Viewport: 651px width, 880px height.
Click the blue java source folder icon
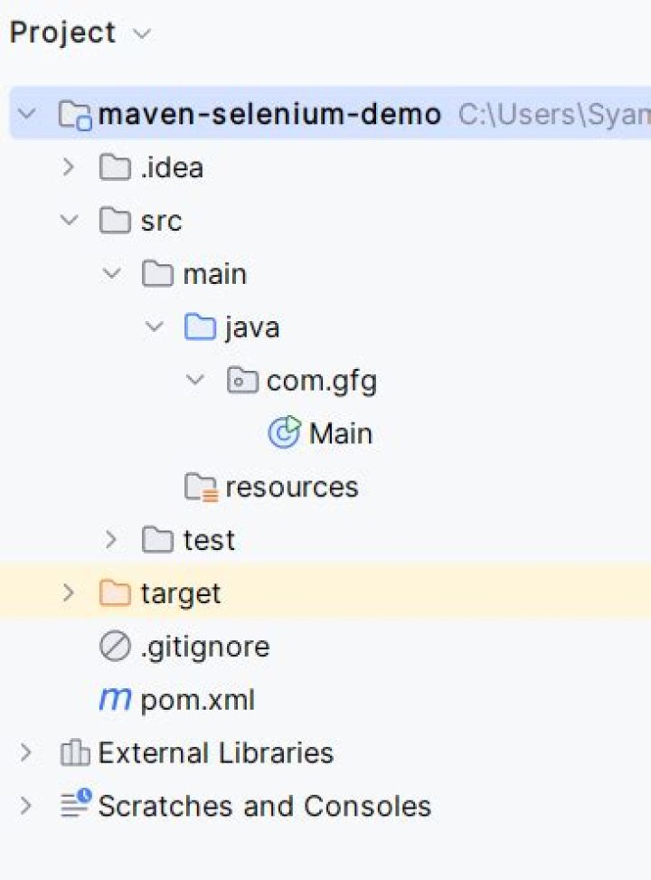201,326
